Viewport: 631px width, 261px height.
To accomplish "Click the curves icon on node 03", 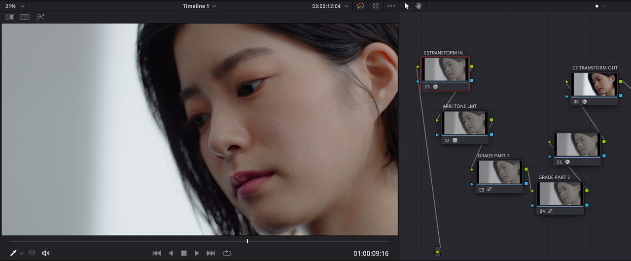I will pos(490,190).
